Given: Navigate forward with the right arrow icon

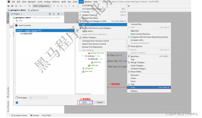Looking at the screenshot, I should [x=25, y=6].
